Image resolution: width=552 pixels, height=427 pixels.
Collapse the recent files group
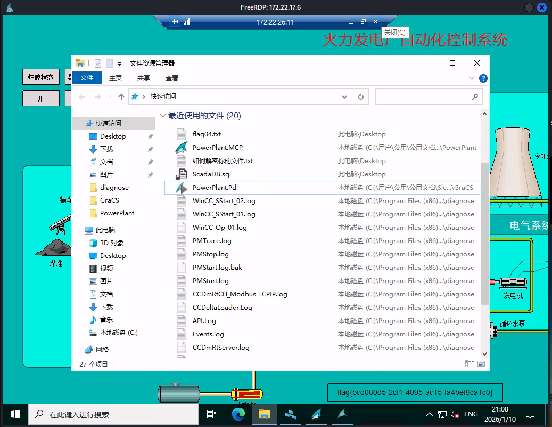pos(163,116)
